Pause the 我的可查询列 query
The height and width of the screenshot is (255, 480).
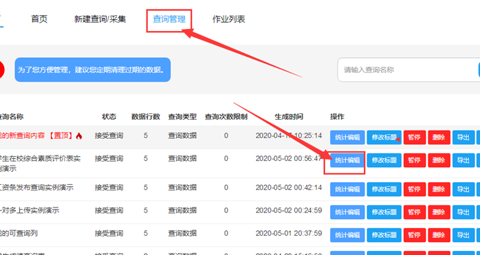[x=415, y=235]
